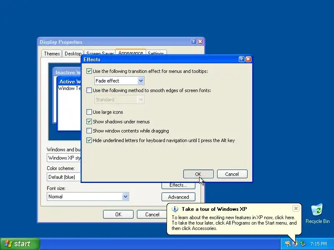334x250 pixels.
Task: Click the Display Properties title bar
Action: click(115, 42)
